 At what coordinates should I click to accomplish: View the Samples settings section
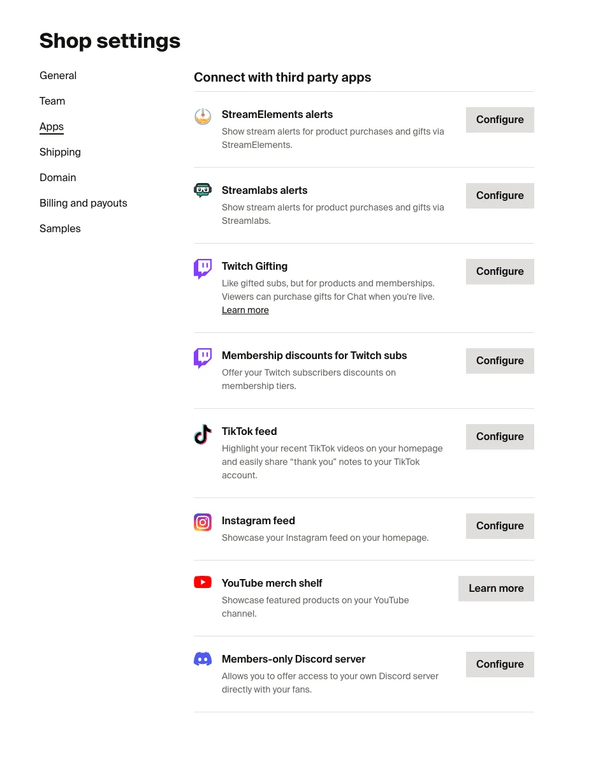click(x=60, y=228)
